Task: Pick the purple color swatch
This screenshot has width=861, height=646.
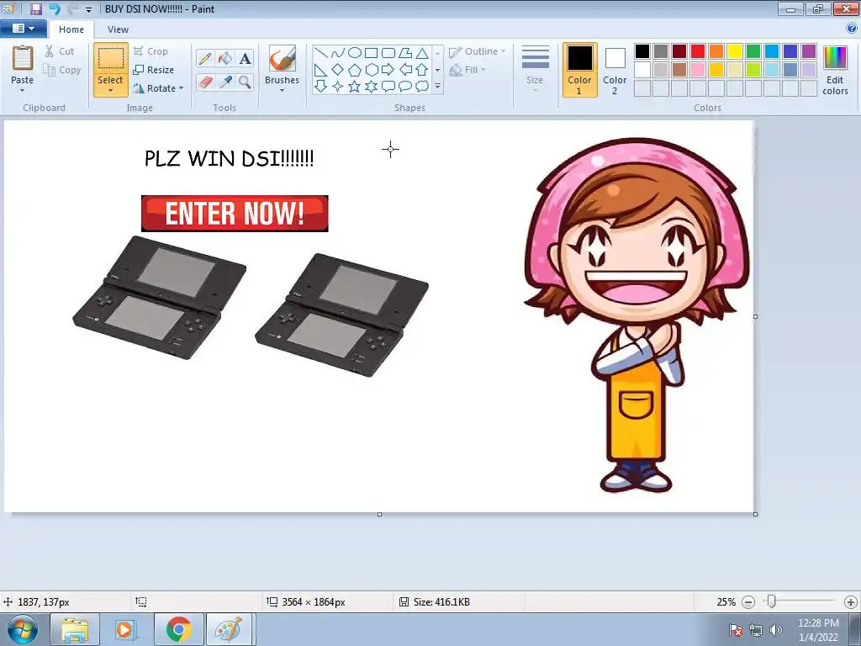Action: [x=809, y=51]
